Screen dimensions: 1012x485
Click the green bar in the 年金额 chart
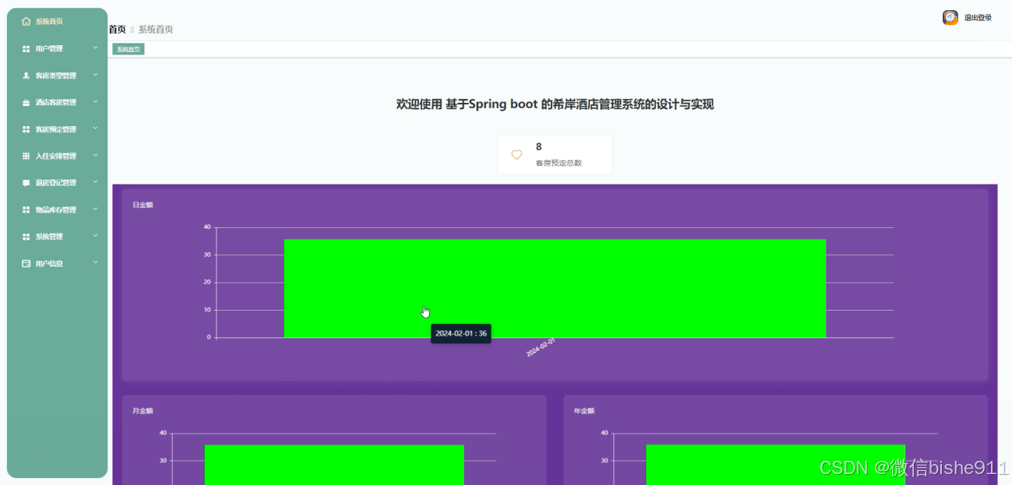pos(775,465)
